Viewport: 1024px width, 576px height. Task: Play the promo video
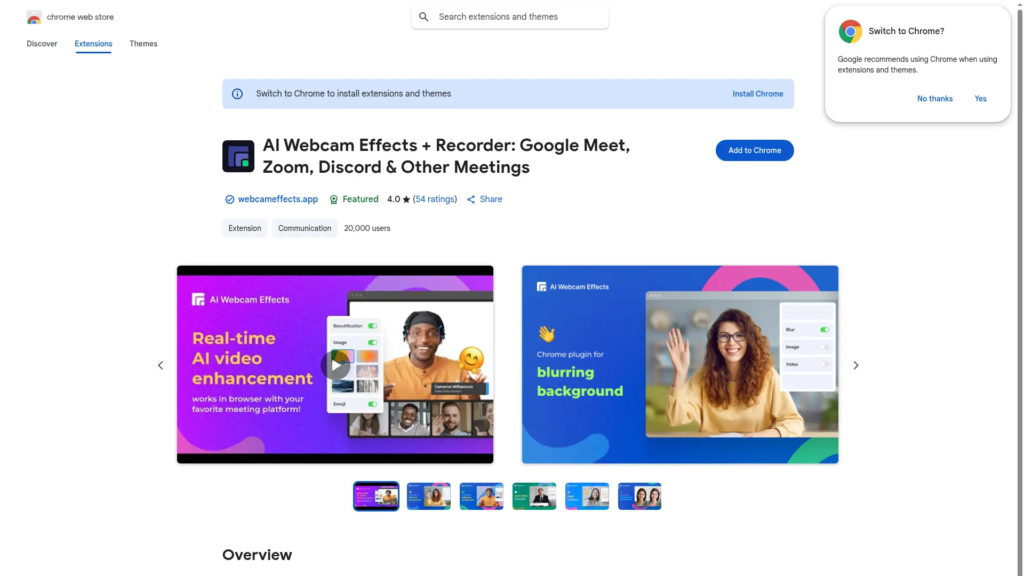coord(335,365)
